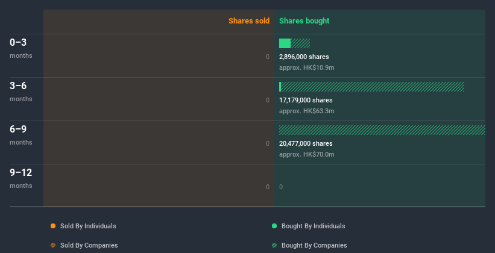Screen dimensions: 495x253
Task: Click the sold zero value in 0–3 months row
Action: coord(268,57)
